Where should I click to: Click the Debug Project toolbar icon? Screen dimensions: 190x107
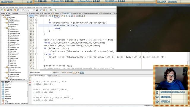[x=51, y=10]
